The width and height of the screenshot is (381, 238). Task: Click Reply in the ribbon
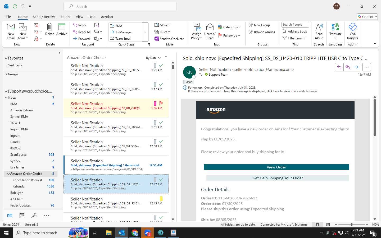[80, 25]
